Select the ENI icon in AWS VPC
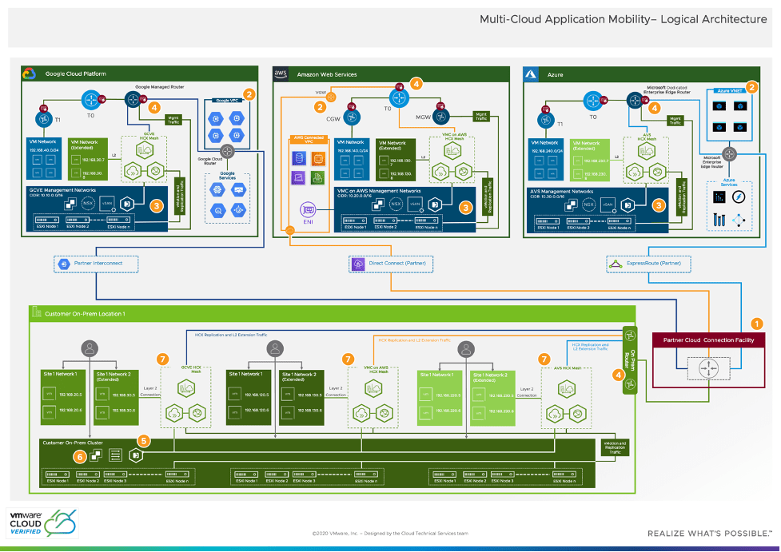 tap(307, 210)
